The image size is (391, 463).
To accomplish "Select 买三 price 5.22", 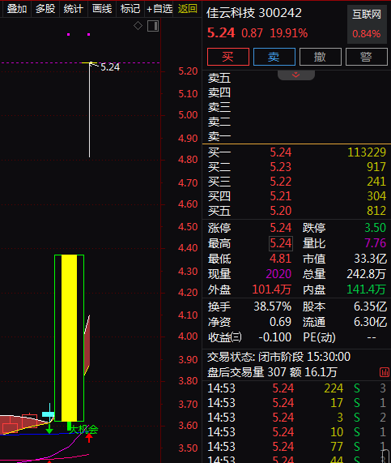I will (x=280, y=182).
